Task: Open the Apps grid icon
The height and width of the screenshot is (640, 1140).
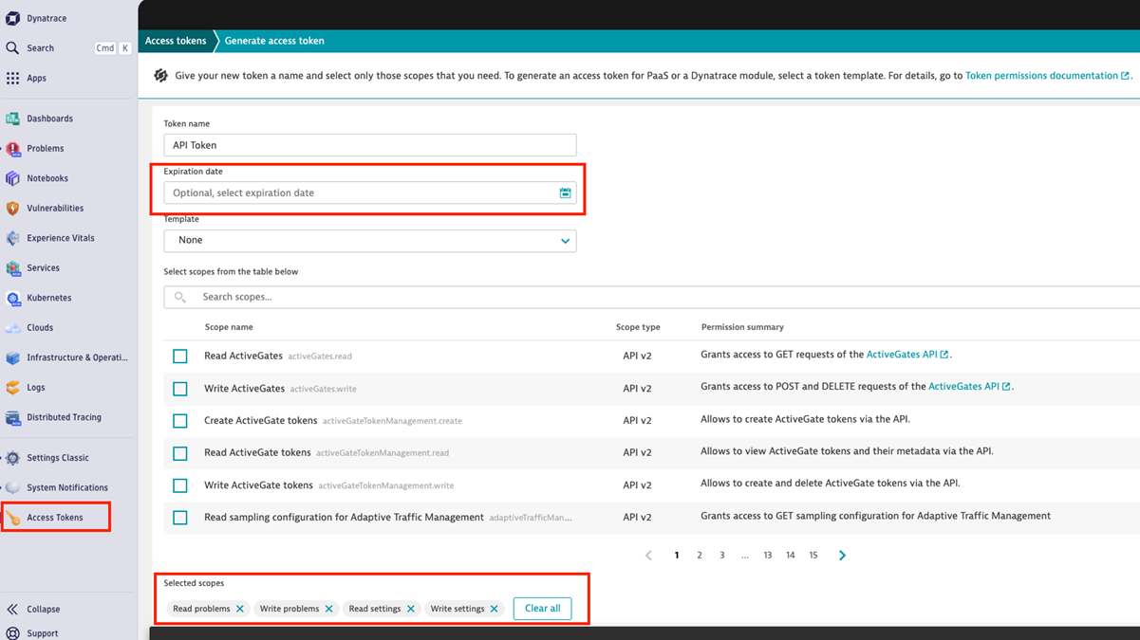Action: point(12,79)
